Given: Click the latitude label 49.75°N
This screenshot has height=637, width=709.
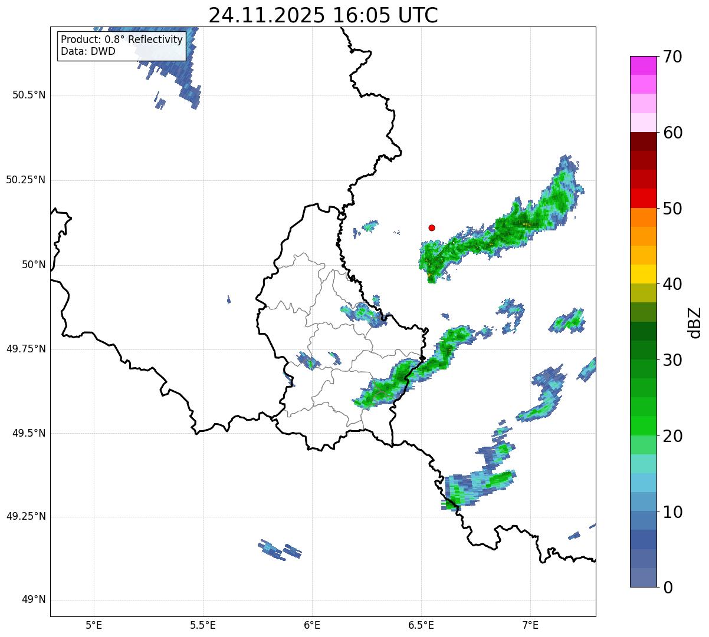Looking at the screenshot, I should tap(26, 349).
